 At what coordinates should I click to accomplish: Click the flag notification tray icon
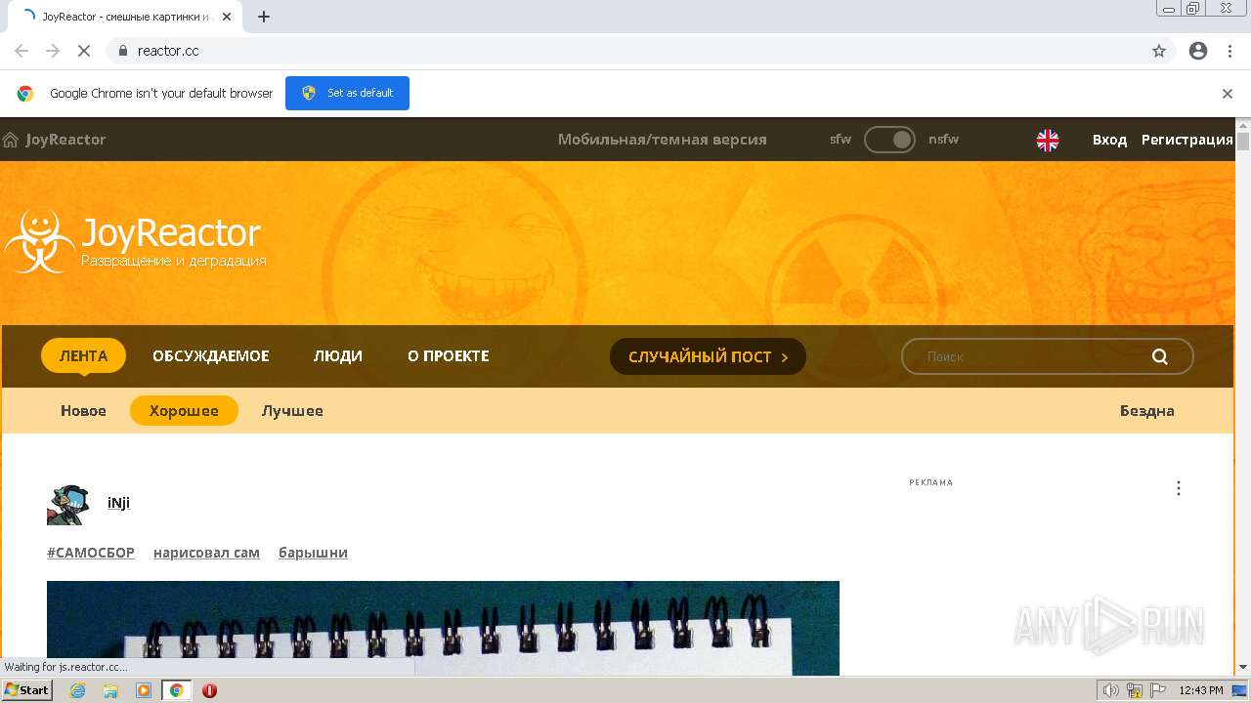pos(1159,690)
